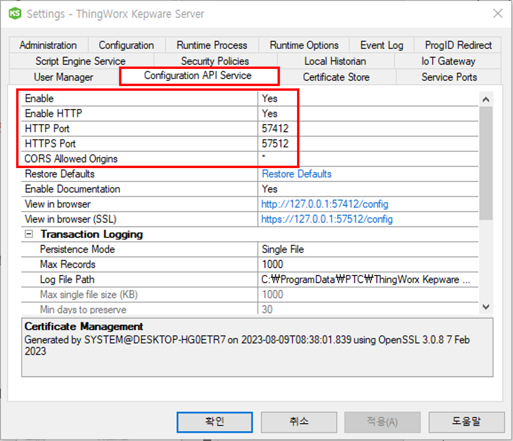The height and width of the screenshot is (441, 513).
Task: Edit the CORS Allowed Origins value
Action: (368, 159)
